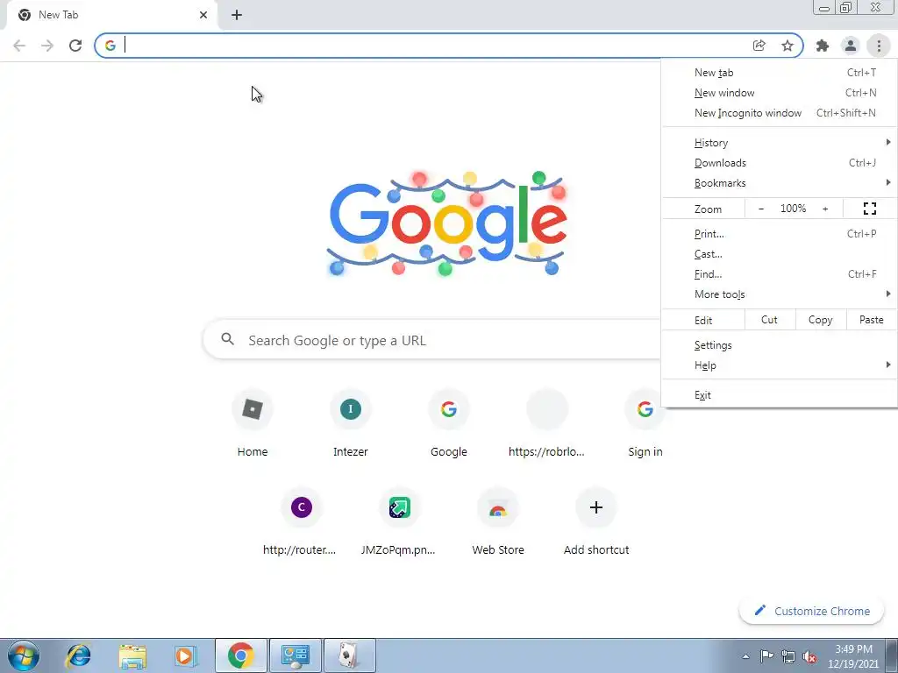Screen dimensions: 898x673
Task: Open the Solitaire cards taskbar button
Action: 350,655
